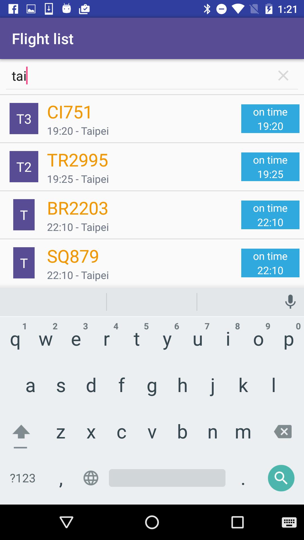The image size is (304, 540).
Task: Switch to the ?123 symbols keyboard
Action: click(x=23, y=478)
